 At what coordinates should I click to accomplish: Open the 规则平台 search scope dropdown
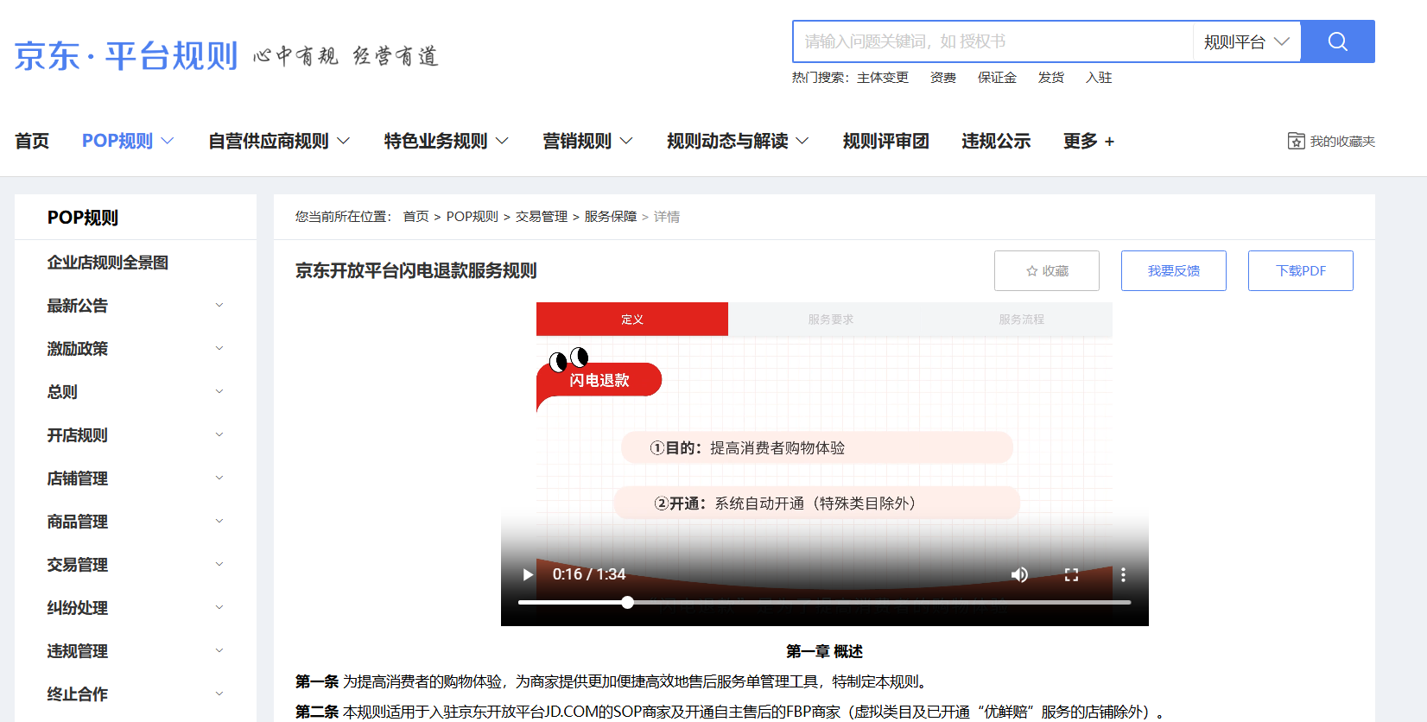(x=1246, y=41)
